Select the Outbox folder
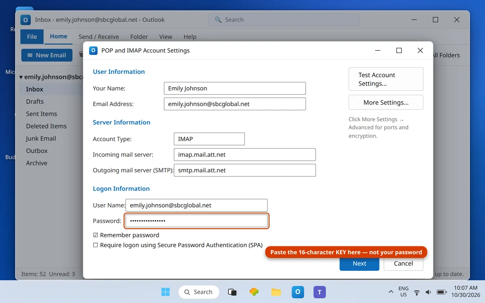The image size is (485, 303). coord(37,151)
